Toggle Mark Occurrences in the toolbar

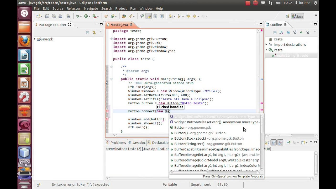point(149,16)
